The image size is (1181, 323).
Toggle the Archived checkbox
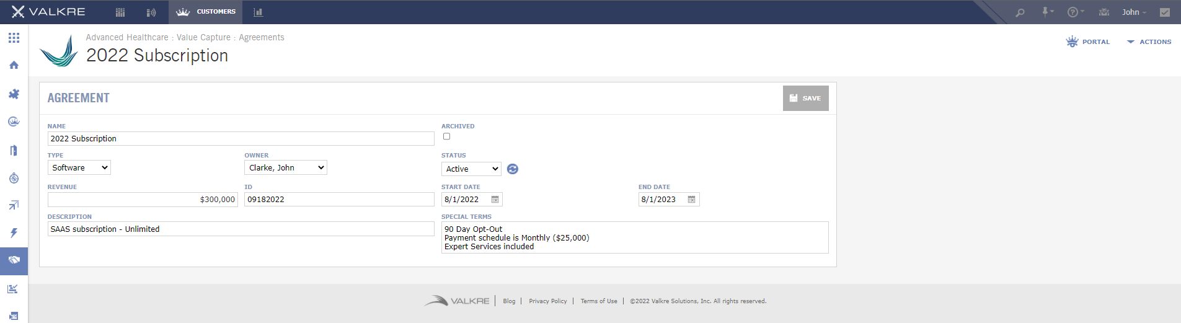(446, 136)
